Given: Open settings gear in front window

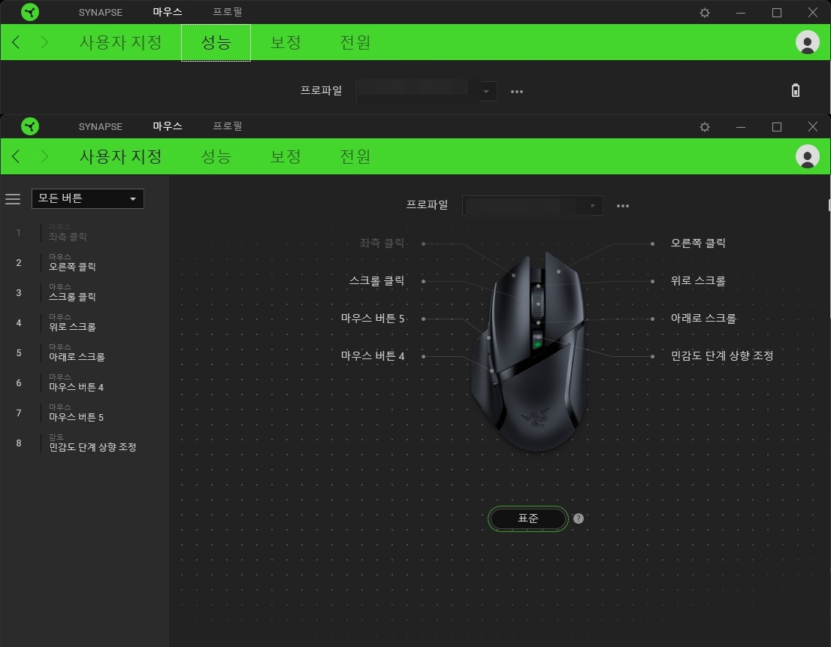Looking at the screenshot, I should 704,127.
